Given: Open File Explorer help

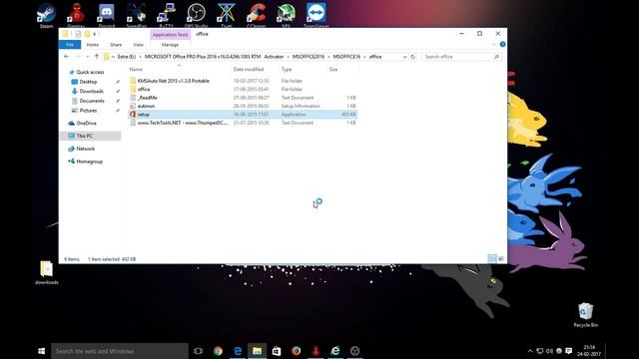Looking at the screenshot, I should click(x=503, y=44).
